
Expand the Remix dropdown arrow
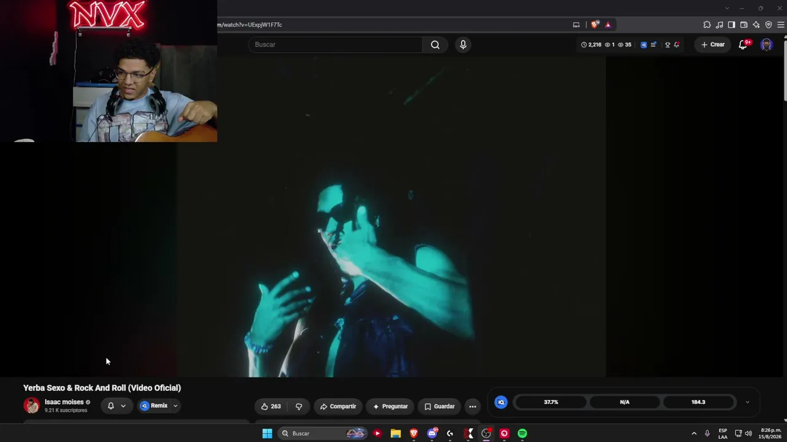tap(175, 406)
